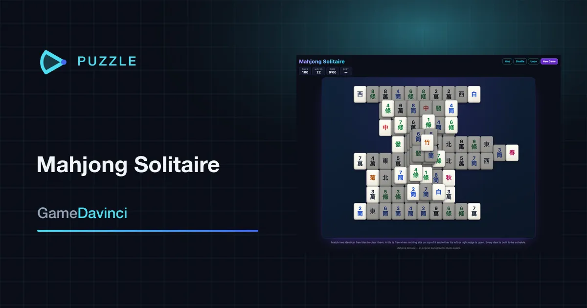The height and width of the screenshot is (308, 587).
Task: Select the white 4條 tile beside 6萬
Action: (388, 109)
